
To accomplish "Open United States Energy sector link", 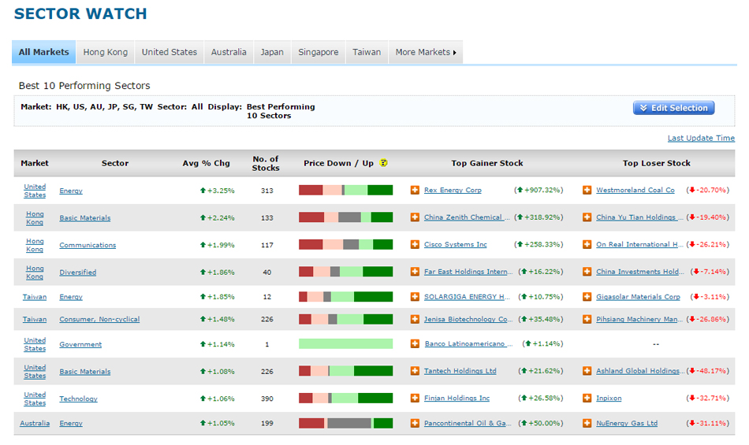I will click(x=71, y=191).
